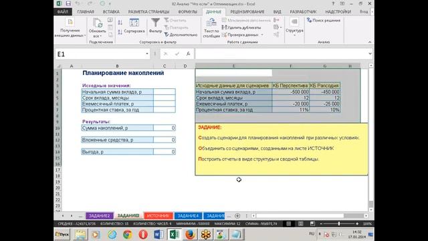Click the vertical scrollbar down arrow
Viewport: 428px width, 241px height.
point(370,210)
